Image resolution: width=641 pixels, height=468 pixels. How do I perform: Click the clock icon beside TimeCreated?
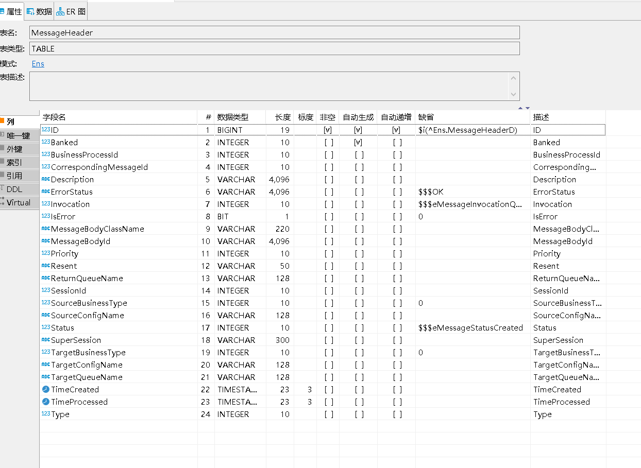(45, 390)
